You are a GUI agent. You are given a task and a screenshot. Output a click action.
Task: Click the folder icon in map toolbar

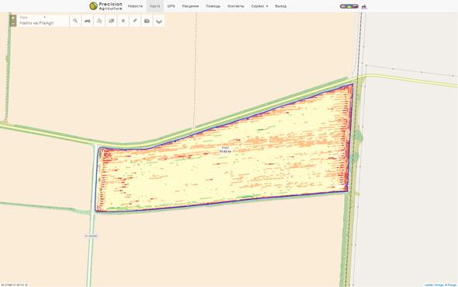point(147,21)
